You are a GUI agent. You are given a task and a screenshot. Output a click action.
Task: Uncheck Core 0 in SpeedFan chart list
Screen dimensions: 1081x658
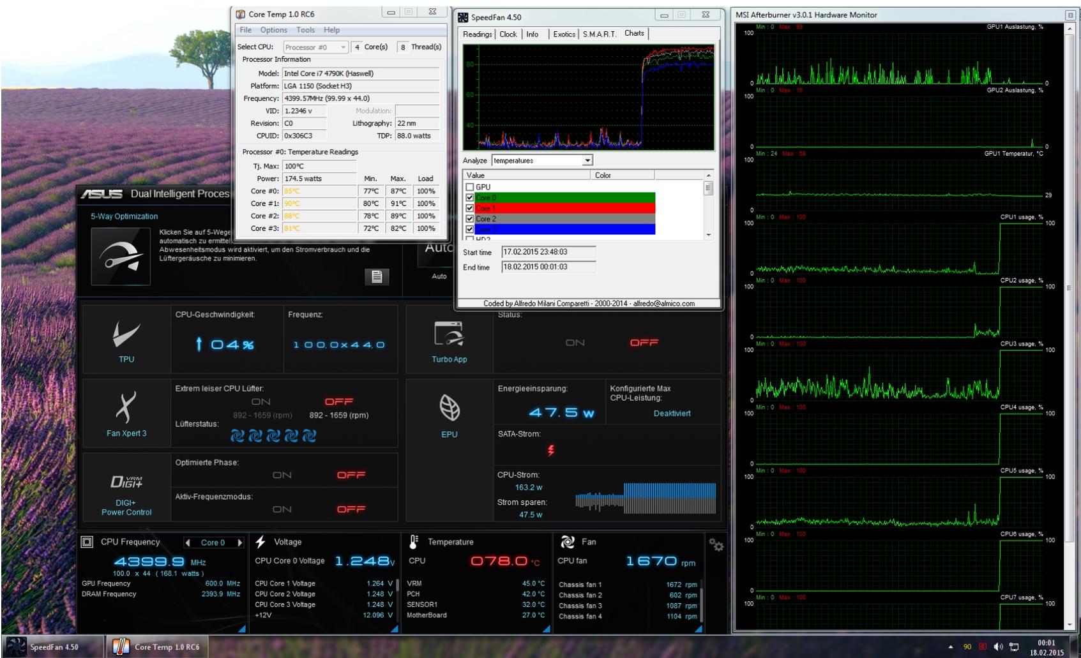point(470,198)
